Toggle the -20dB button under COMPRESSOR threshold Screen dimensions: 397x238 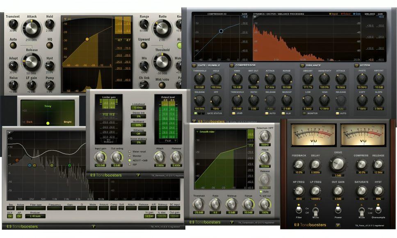click(233, 113)
